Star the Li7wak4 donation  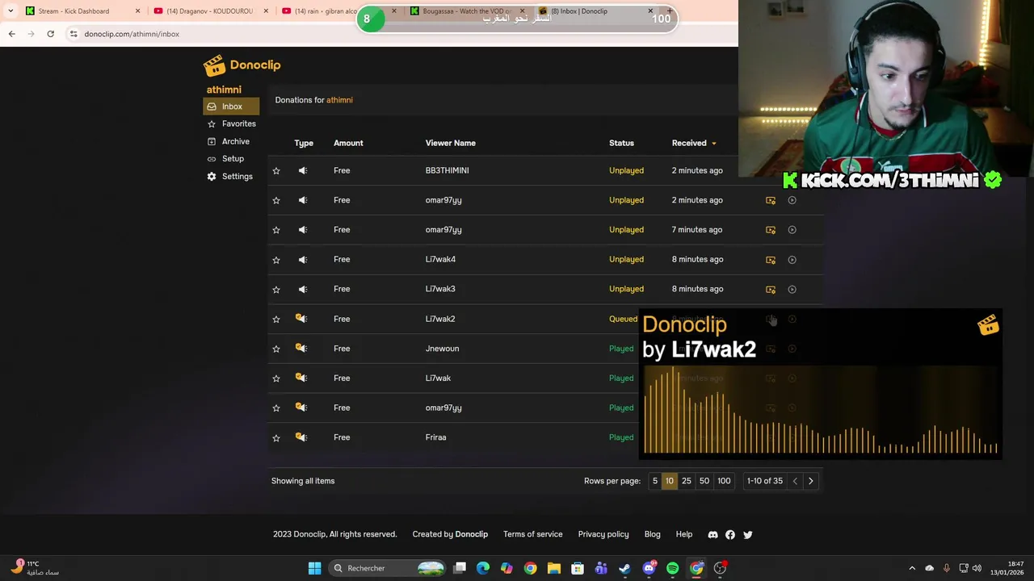(276, 259)
